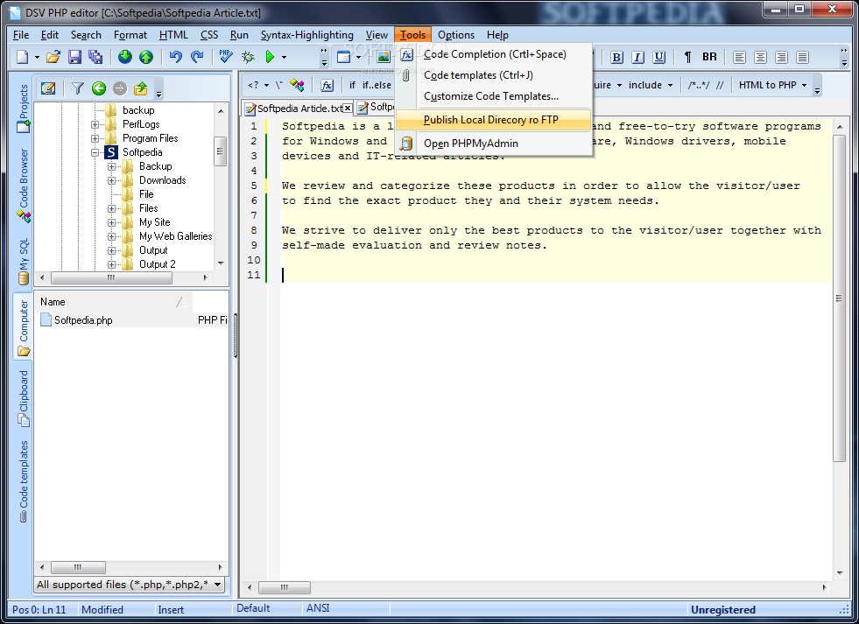
Task: Click the Up one folder icon
Action: tap(141, 88)
